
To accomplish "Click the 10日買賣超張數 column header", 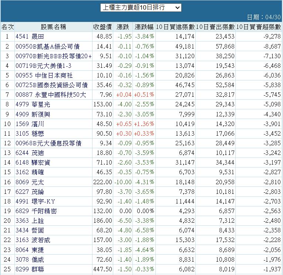I will coord(259,27).
